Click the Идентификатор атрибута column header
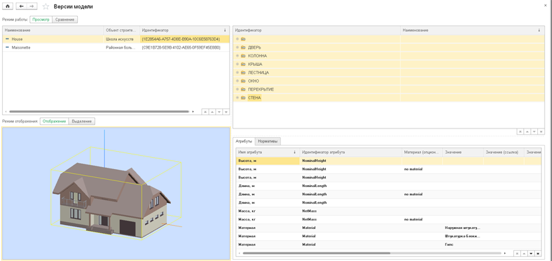552x261 pixels. coord(350,152)
